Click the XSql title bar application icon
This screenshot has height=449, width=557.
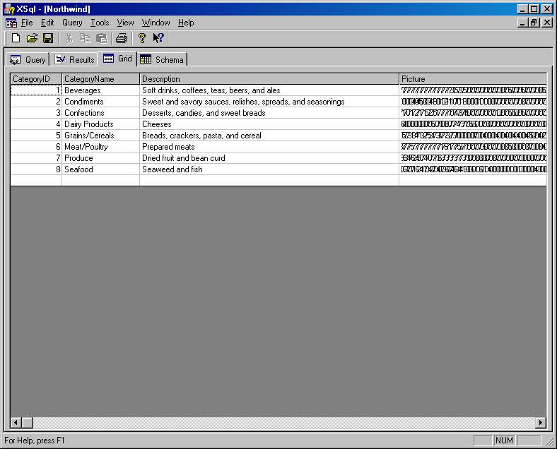9,9
